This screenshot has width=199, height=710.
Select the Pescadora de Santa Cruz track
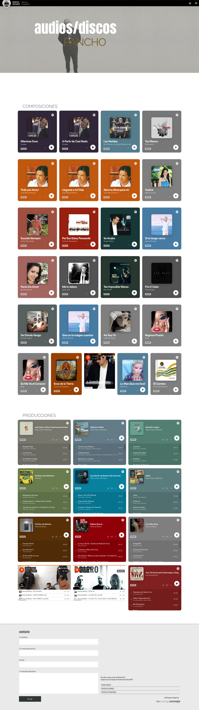[x=155, y=593]
